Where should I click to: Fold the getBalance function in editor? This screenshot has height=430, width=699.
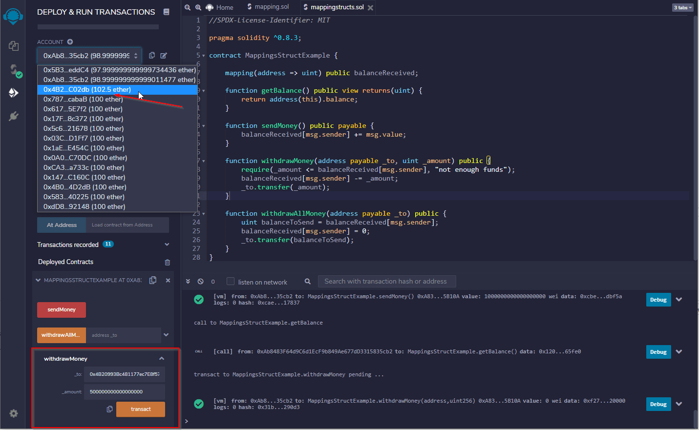point(204,91)
